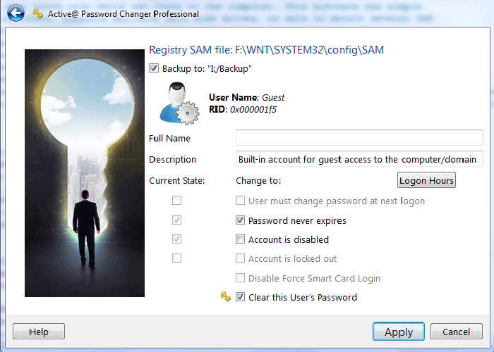
Task: Click the Full Name label
Action: [169, 138]
